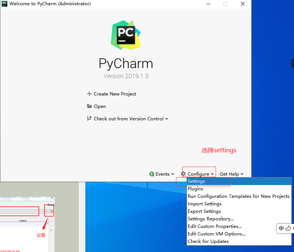
Task: Select Plugins menu entry
Action: coord(239,189)
